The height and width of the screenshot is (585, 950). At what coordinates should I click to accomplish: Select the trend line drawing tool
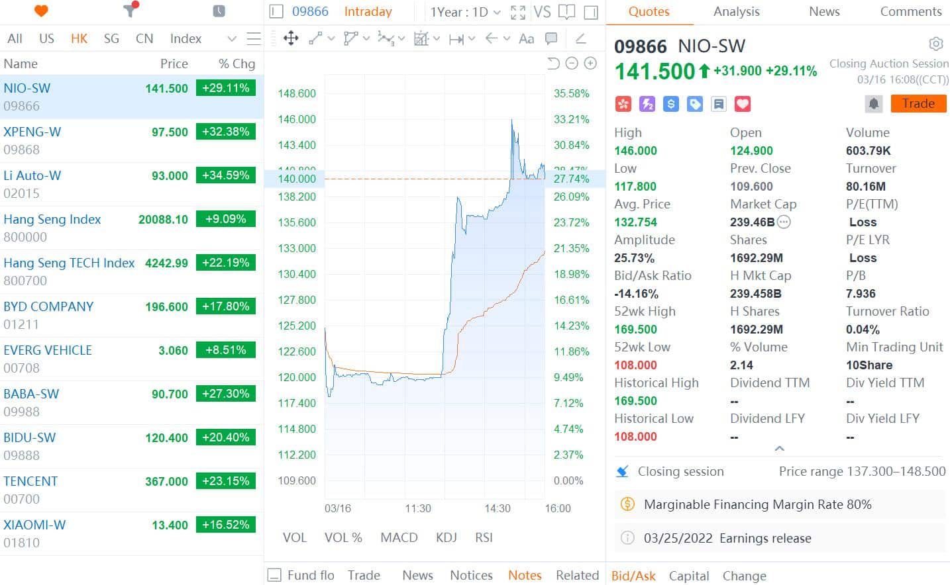click(x=316, y=38)
